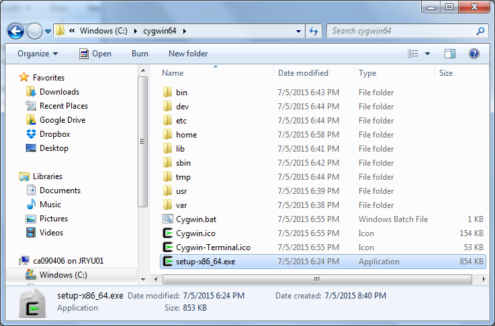Click the cygwin64 breadcrumb
The width and height of the screenshot is (495, 326).
tap(160, 31)
